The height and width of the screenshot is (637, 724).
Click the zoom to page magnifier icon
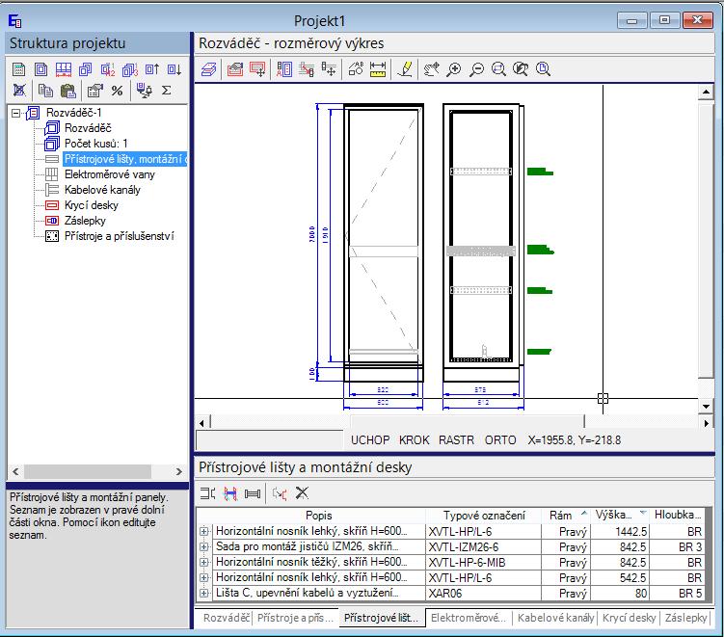543,69
